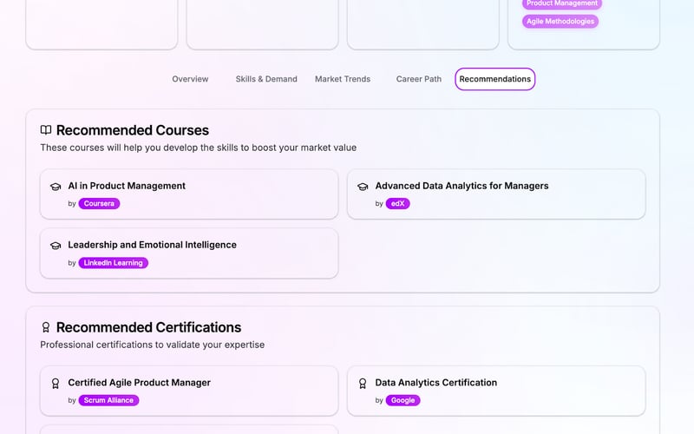This screenshot has height=434, width=694.
Task: Click the Coursera provider badge
Action: pyautogui.click(x=99, y=204)
